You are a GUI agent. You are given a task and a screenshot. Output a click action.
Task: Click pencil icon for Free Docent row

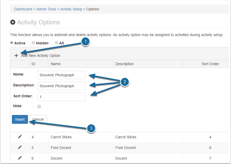coord(20,147)
